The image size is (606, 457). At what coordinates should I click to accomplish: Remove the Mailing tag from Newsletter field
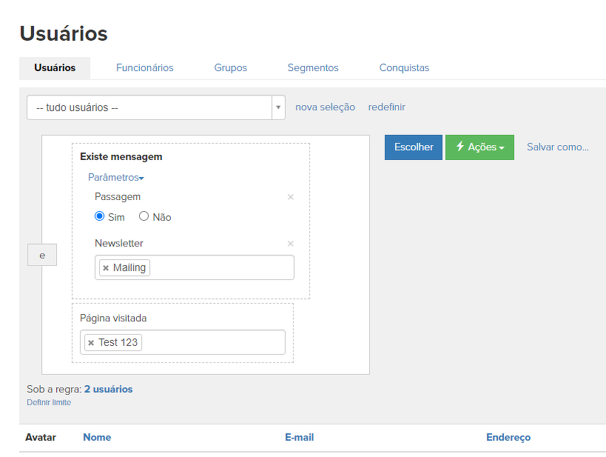106,268
